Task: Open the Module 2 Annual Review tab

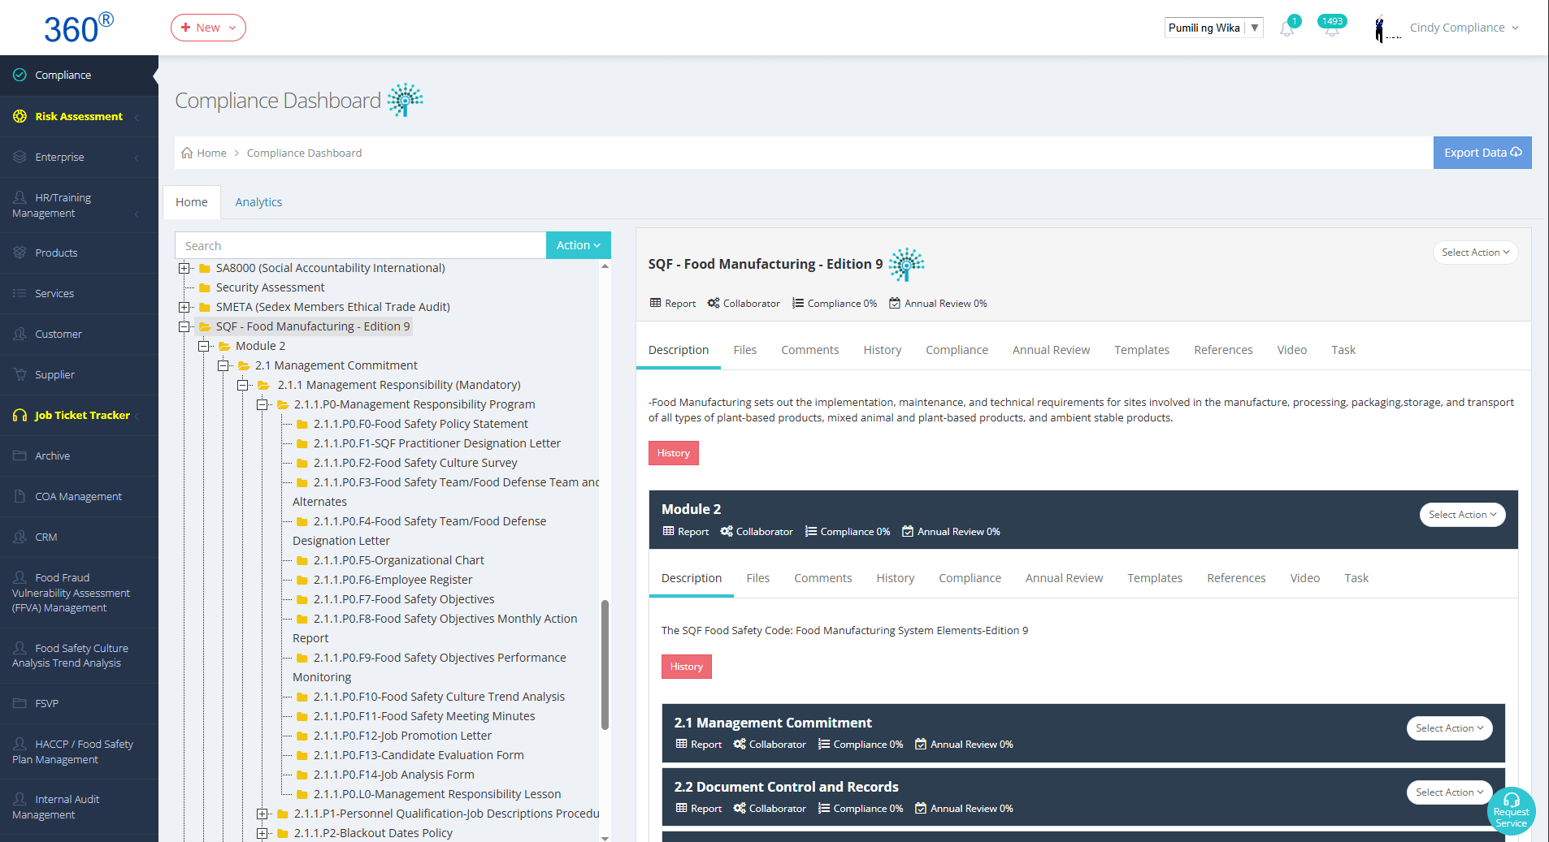Action: [1064, 578]
